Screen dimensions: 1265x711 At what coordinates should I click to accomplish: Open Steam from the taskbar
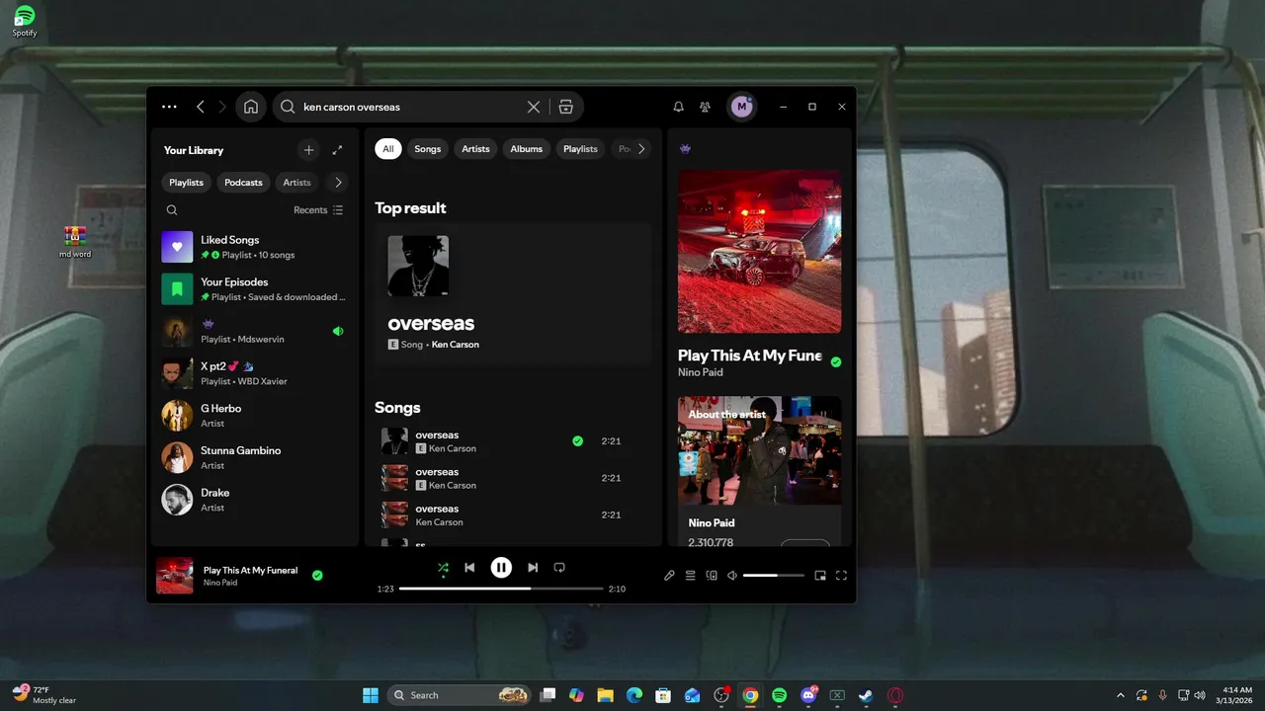click(866, 695)
